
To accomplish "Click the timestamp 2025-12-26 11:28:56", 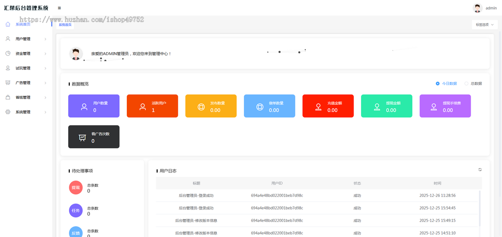I will [x=438, y=195].
